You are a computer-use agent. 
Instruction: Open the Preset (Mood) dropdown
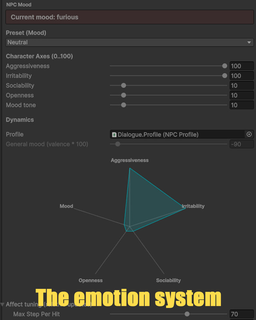tap(130, 42)
